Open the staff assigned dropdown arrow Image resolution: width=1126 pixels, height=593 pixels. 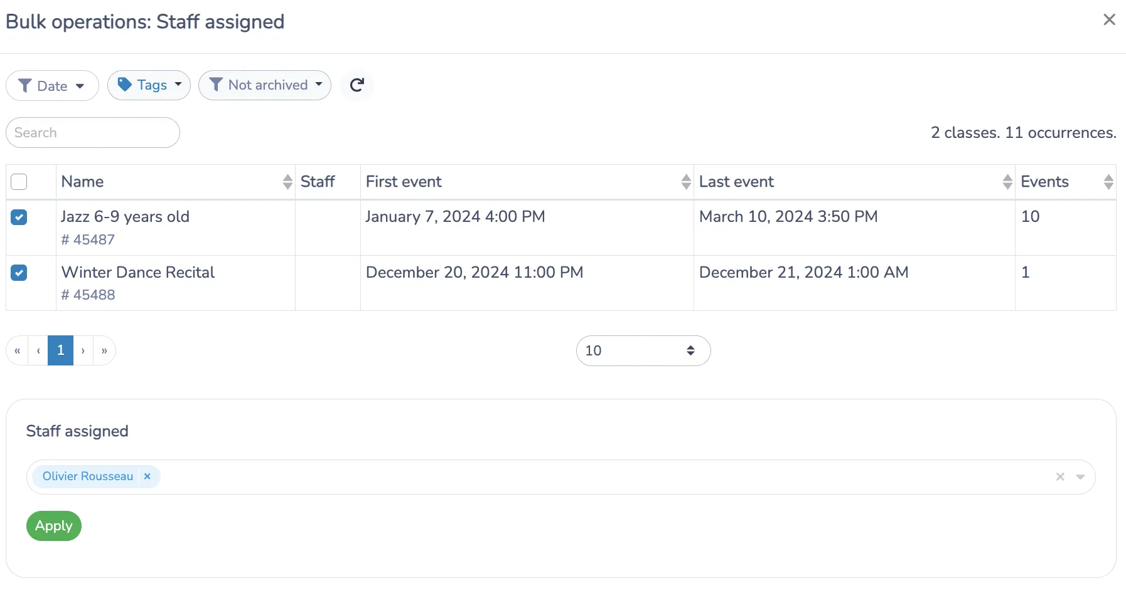[x=1080, y=477]
